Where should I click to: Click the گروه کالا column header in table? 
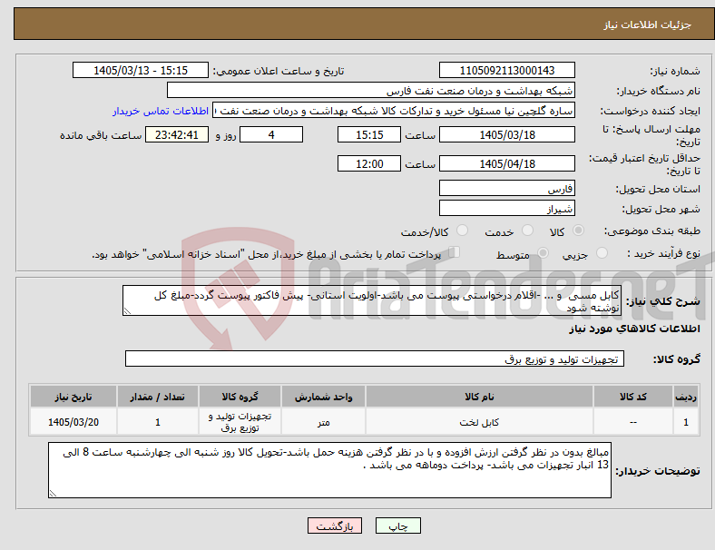[240, 397]
